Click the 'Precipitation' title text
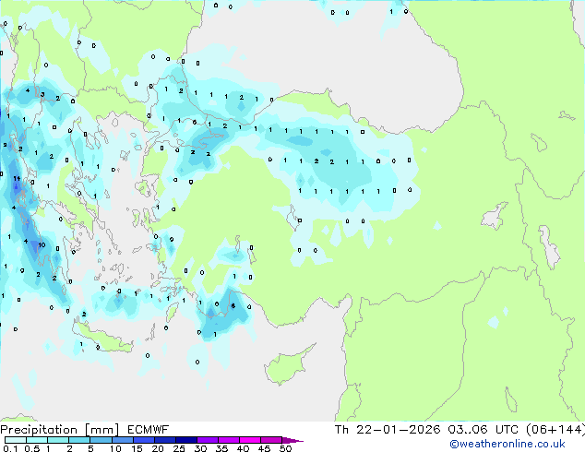 click(x=39, y=430)
